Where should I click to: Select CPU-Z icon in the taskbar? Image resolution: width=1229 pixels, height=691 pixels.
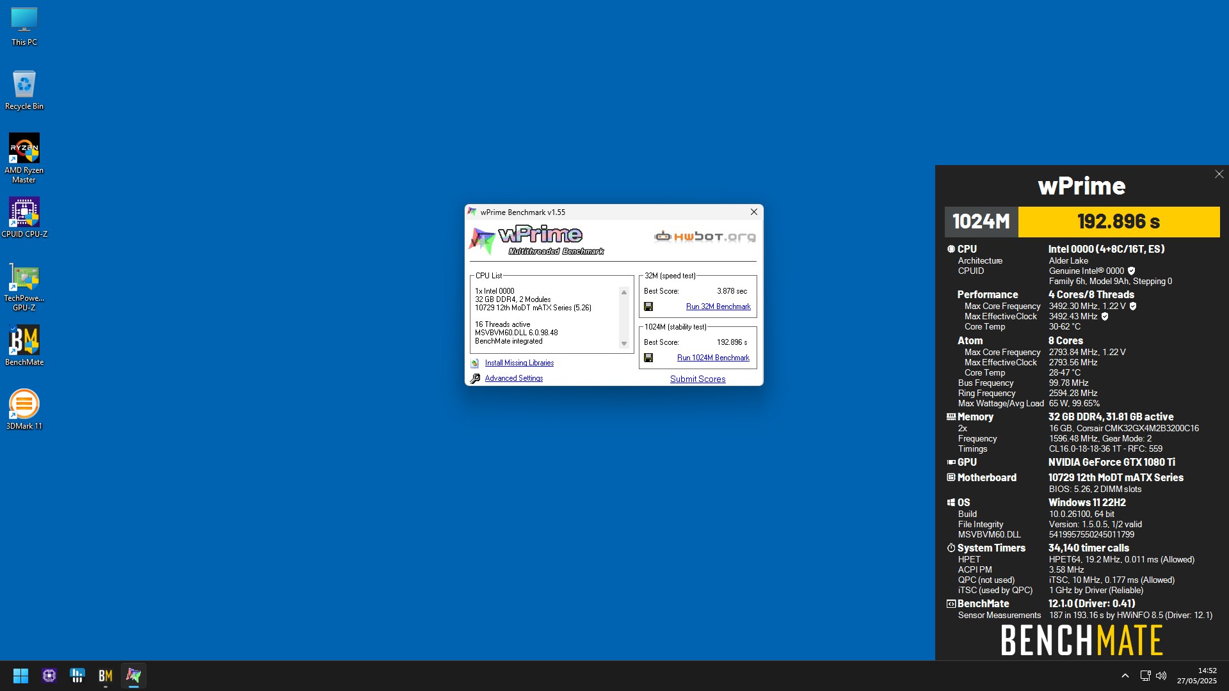pos(49,676)
